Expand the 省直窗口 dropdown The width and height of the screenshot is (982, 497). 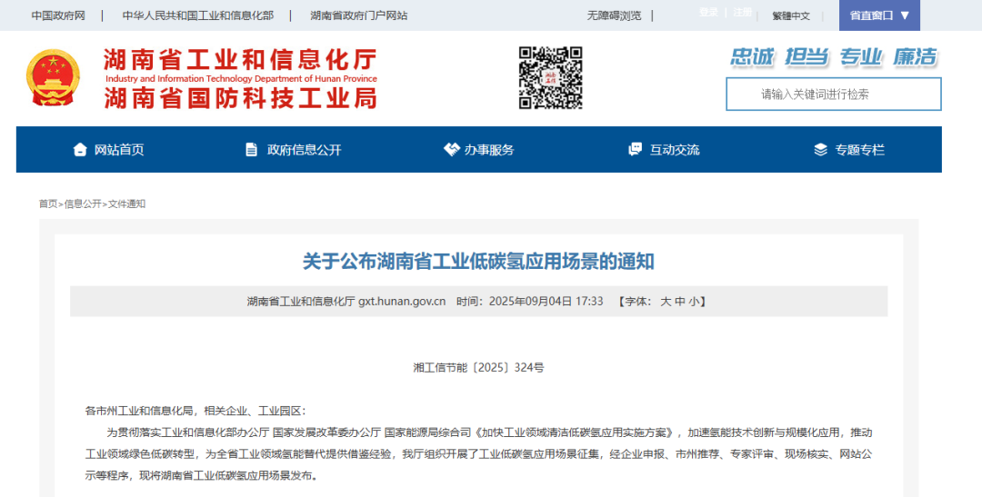(879, 15)
